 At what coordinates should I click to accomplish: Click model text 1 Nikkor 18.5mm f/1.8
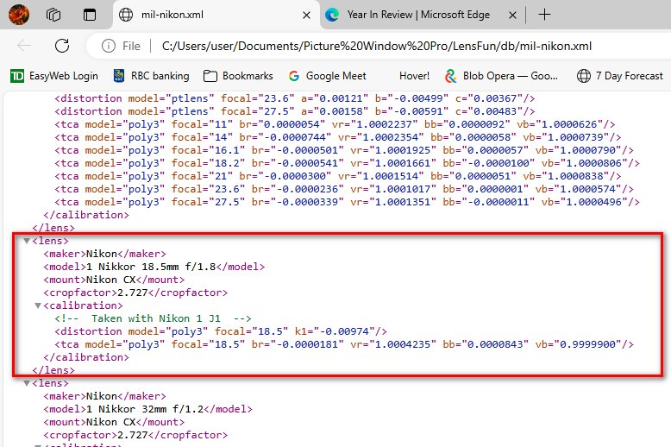[151, 267]
